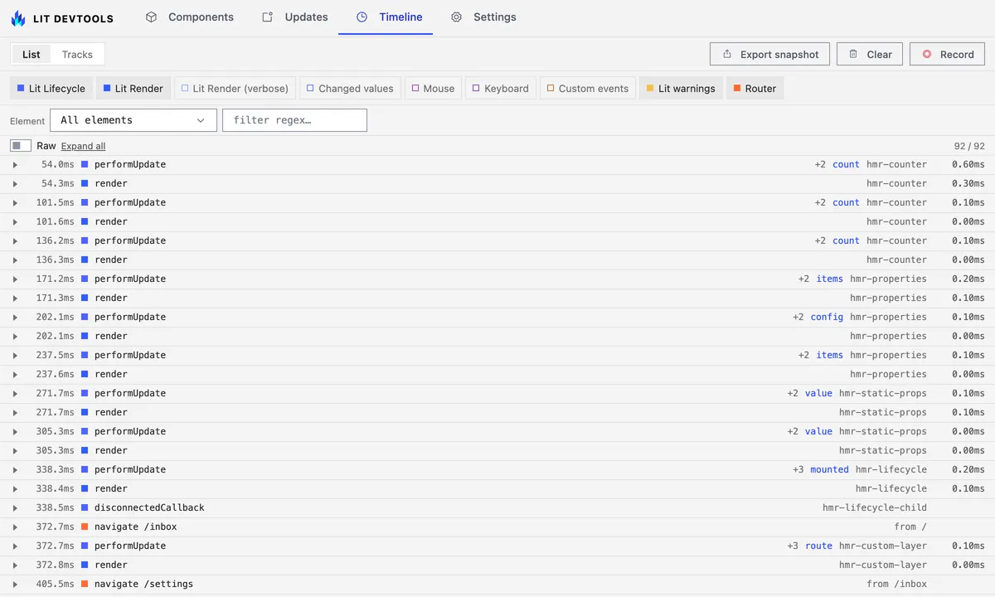Click the Export snapshot button
The height and width of the screenshot is (597, 995).
(x=769, y=54)
